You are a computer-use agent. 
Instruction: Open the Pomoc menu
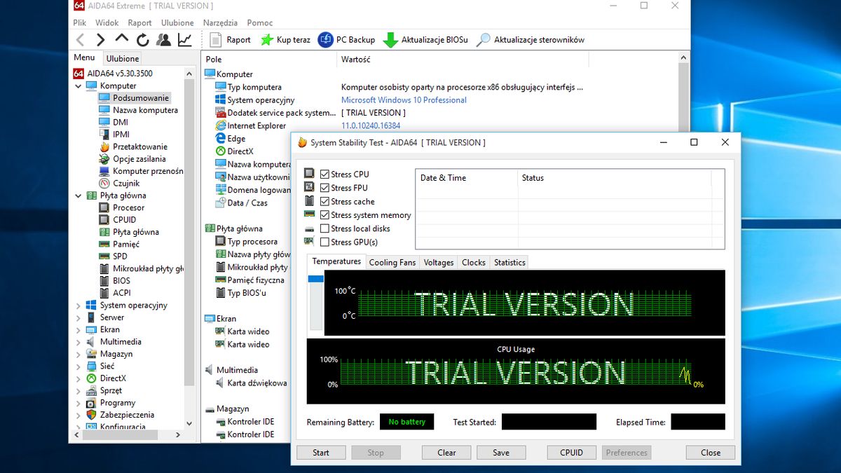click(x=260, y=22)
